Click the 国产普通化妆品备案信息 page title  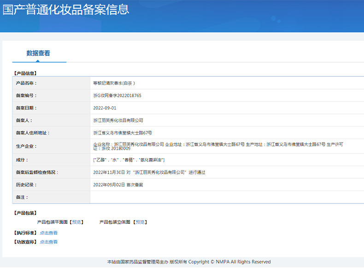66,10
